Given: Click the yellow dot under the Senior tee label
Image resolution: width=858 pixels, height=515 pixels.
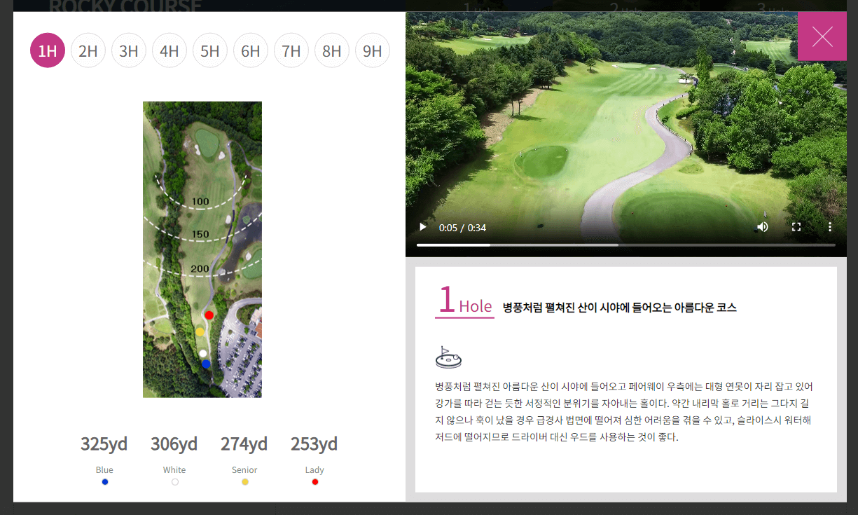Looking at the screenshot, I should (x=244, y=481).
